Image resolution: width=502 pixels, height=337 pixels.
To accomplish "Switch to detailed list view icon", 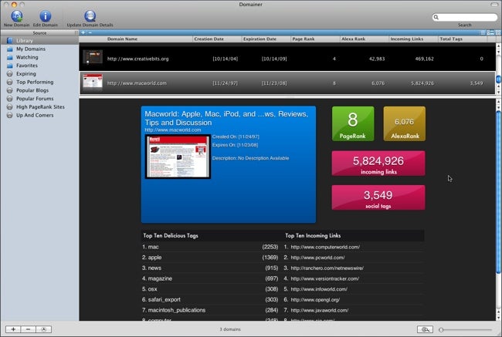I will 490,32.
